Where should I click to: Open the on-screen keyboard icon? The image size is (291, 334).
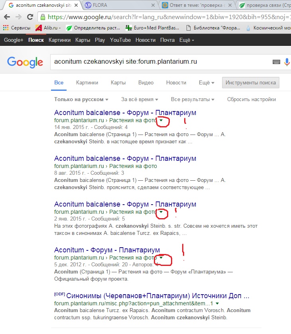click(x=276, y=62)
